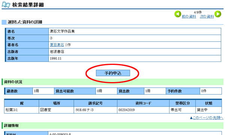Select publisher value 岩波書店
The height and width of the screenshot is (135, 225).
(x=57, y=52)
